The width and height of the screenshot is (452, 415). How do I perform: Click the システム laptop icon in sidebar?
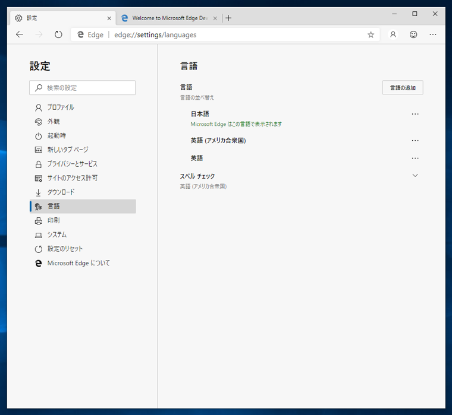pyautogui.click(x=38, y=235)
